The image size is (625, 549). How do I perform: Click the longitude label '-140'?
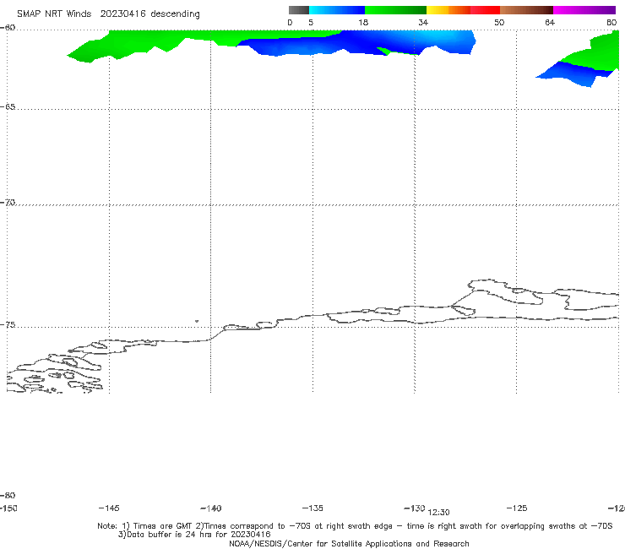point(211,508)
